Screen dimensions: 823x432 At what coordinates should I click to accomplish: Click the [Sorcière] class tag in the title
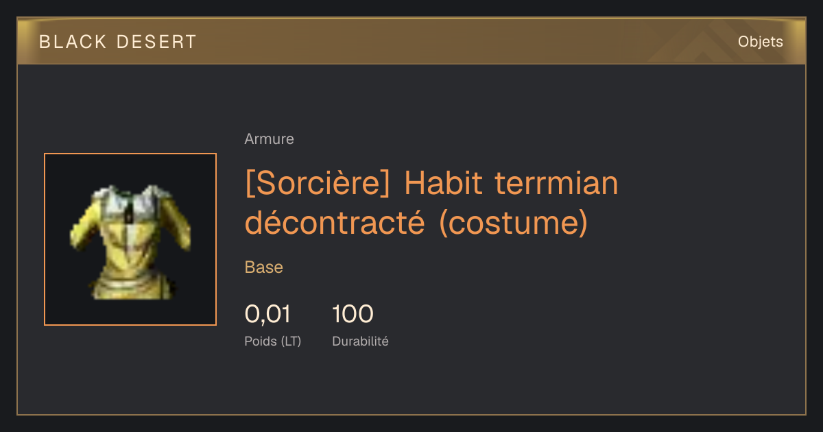[x=319, y=184]
